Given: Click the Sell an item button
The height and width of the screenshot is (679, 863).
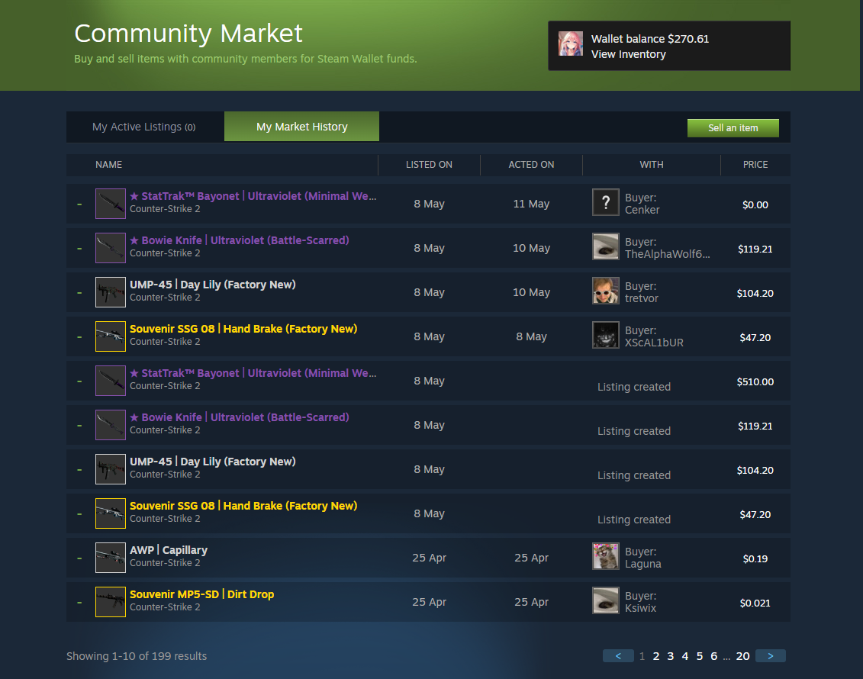Looking at the screenshot, I should pyautogui.click(x=733, y=127).
